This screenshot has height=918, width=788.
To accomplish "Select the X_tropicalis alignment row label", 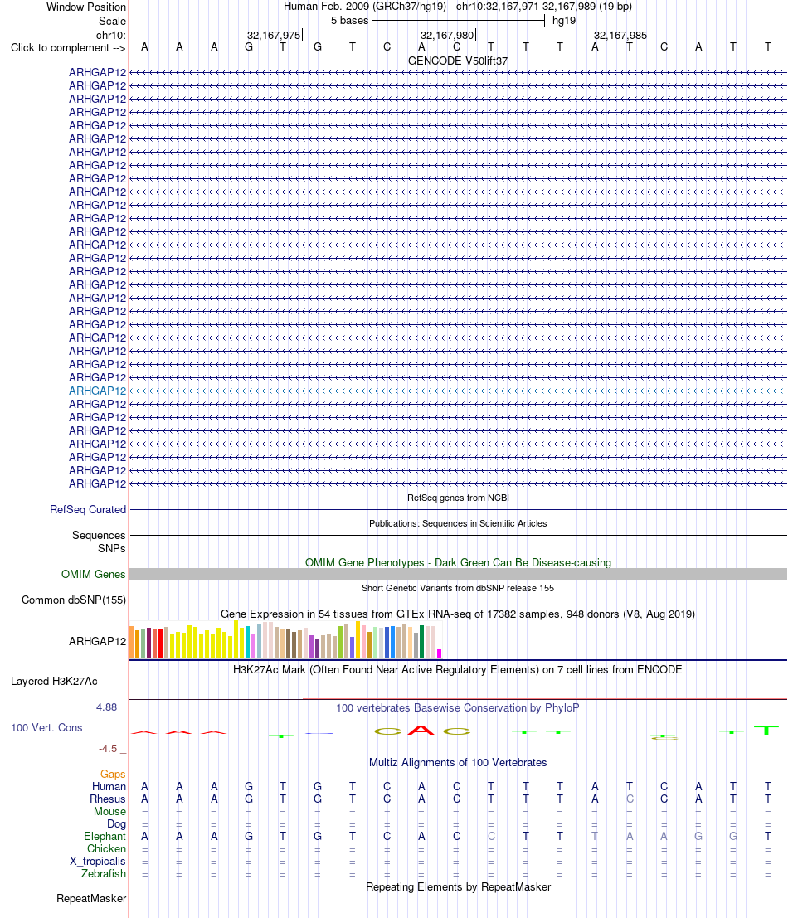I will click(x=98, y=862).
